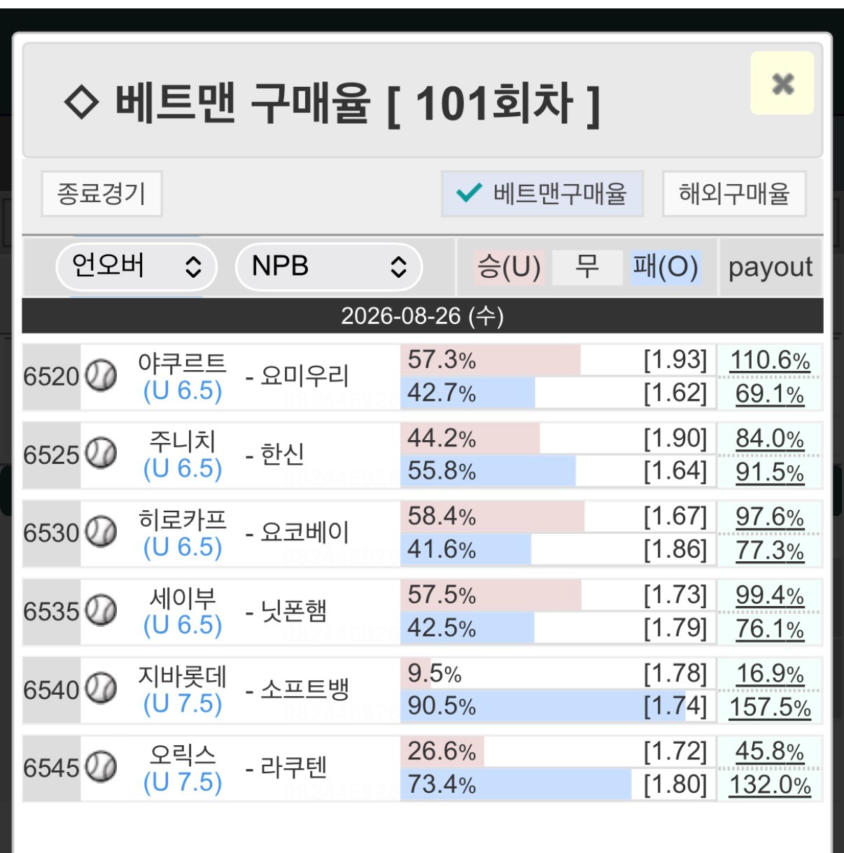The image size is (844, 853).
Task: Click the 승(U) column header
Action: [509, 267]
